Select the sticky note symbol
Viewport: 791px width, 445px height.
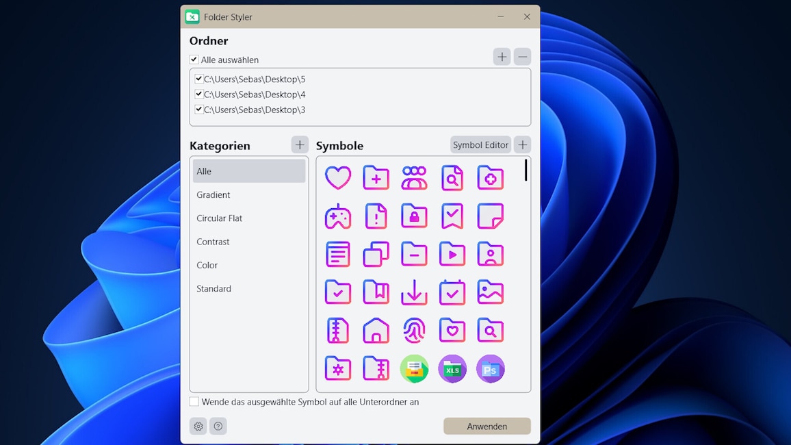pyautogui.click(x=491, y=216)
